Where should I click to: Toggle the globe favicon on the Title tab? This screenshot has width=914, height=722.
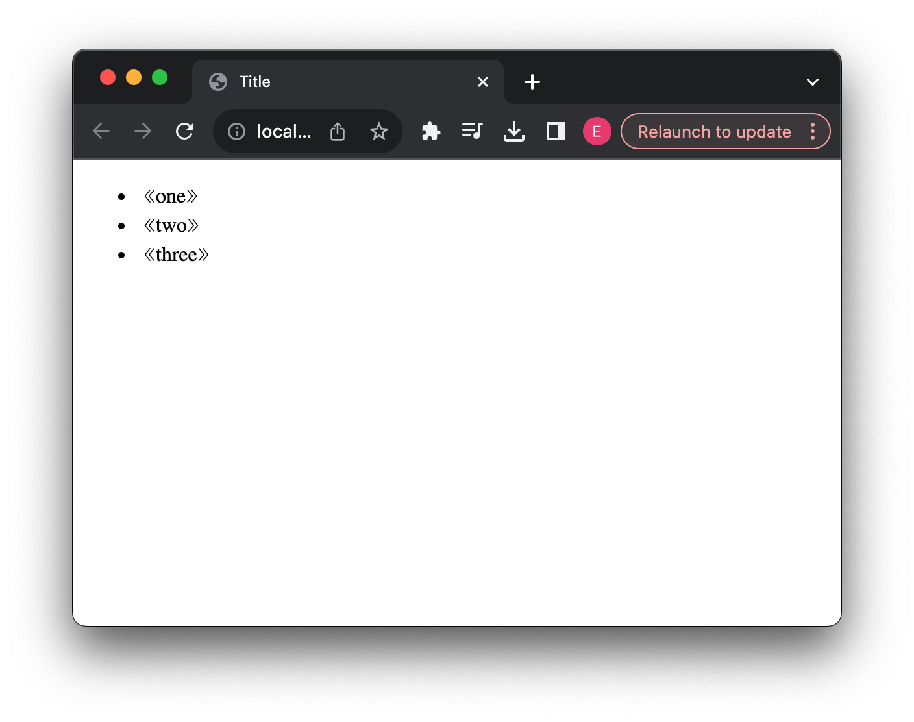pyautogui.click(x=217, y=82)
